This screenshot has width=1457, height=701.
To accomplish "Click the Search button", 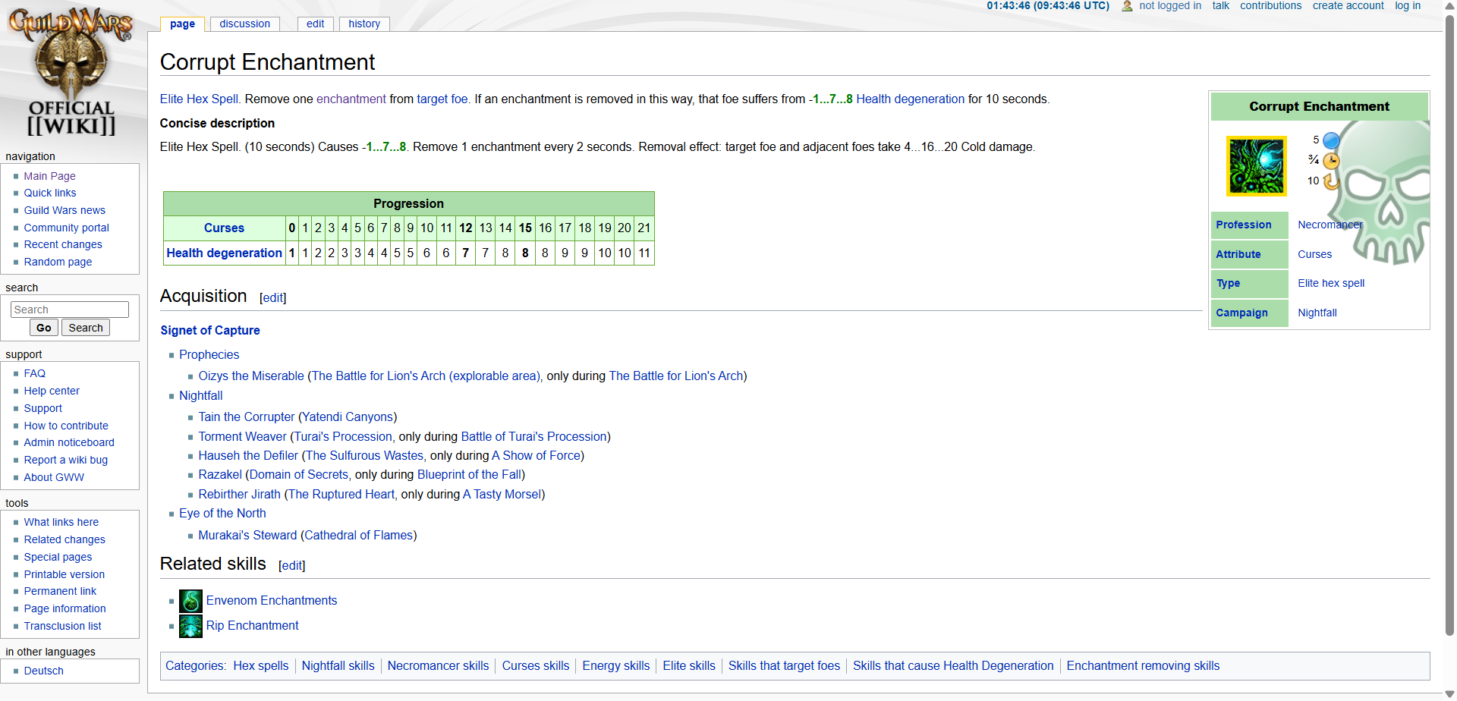I will click(x=86, y=328).
